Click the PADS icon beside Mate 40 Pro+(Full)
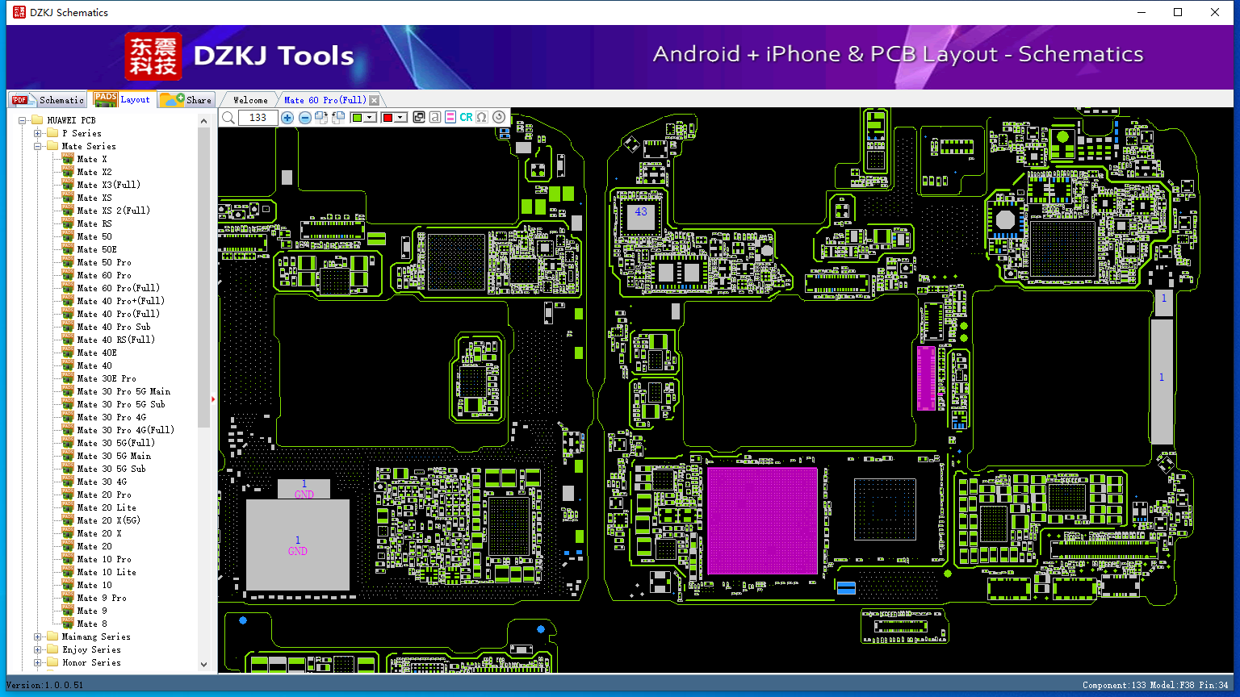 click(x=68, y=302)
